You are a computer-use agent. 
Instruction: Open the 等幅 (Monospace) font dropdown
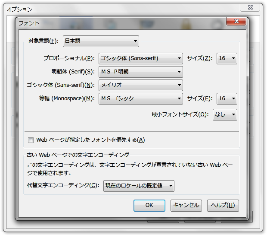pos(141,98)
